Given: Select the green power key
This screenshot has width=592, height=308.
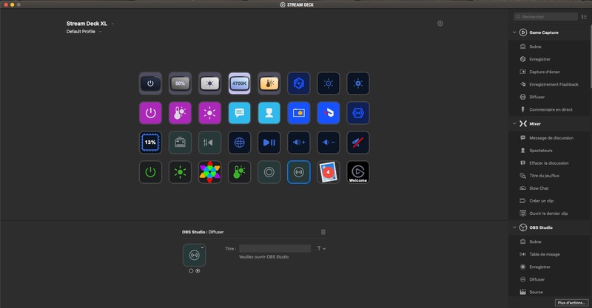Looking at the screenshot, I should click(x=150, y=172).
